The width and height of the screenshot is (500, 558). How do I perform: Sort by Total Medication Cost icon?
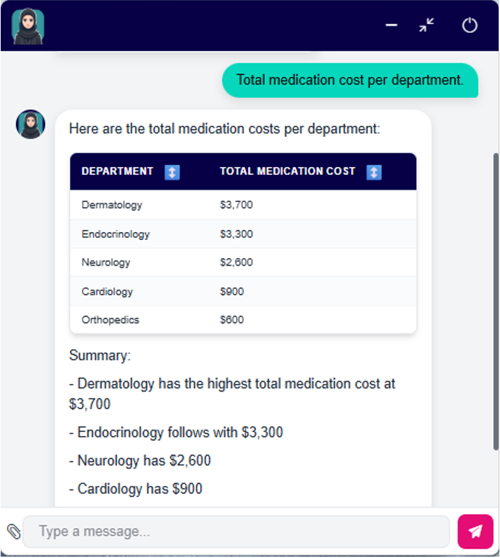coord(374,172)
